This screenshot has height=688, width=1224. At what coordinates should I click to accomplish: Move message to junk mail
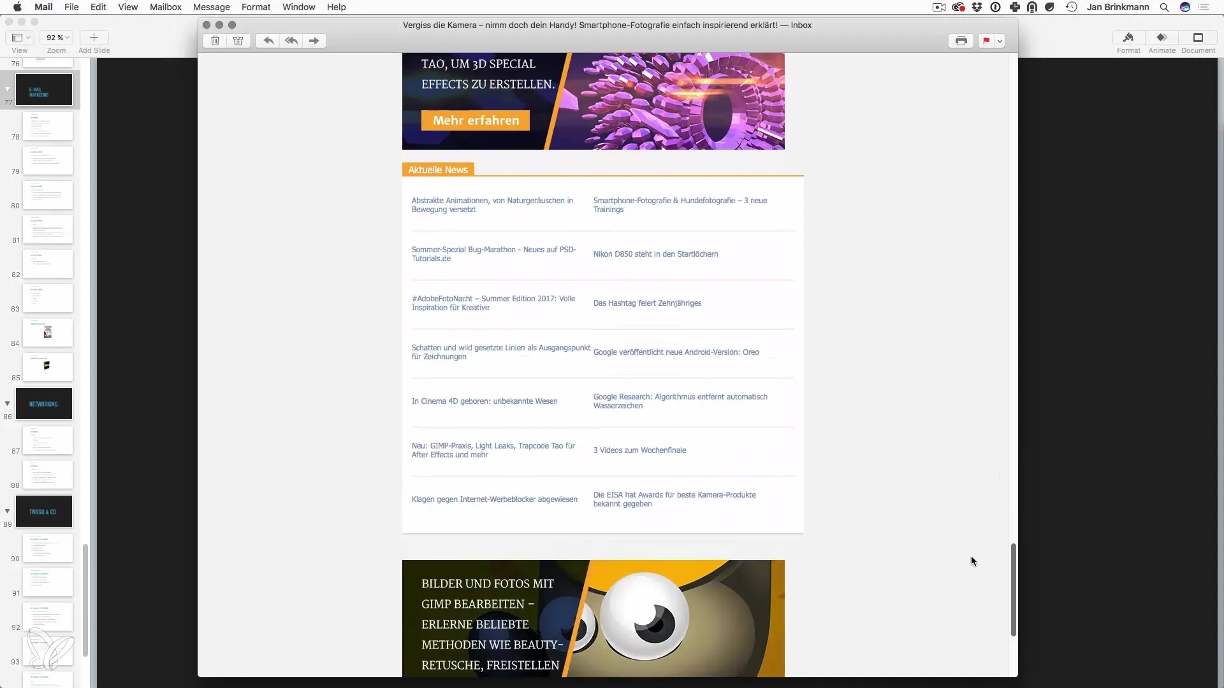238,41
